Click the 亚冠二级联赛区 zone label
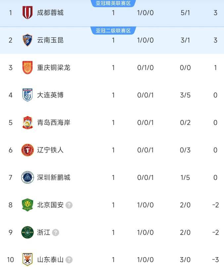Viewport: 224px width, 267px height. coord(113,31)
